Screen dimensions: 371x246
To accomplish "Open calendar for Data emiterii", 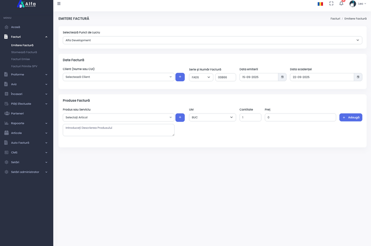I will click(x=282, y=77).
